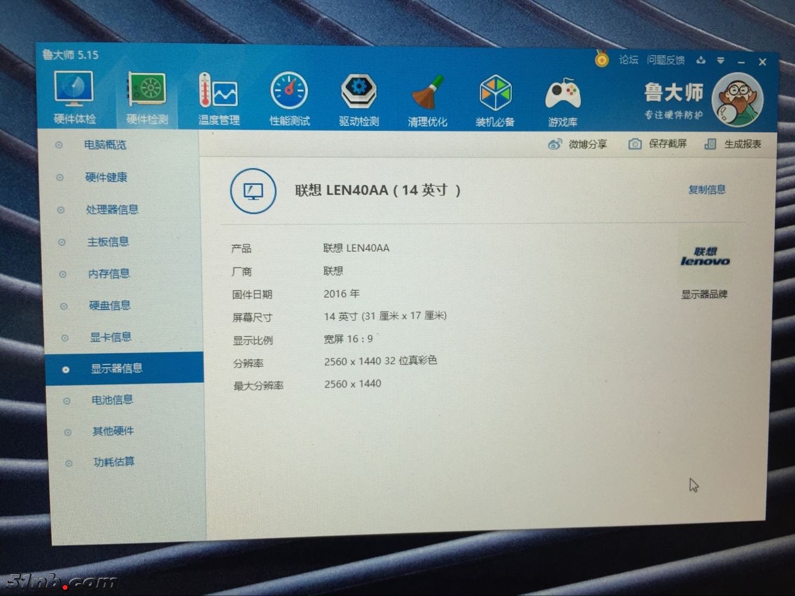This screenshot has height=596, width=795.
Task: Click the screen size value 14 英寸 (31 厘米 x 17 厘米)
Action: pos(385,316)
